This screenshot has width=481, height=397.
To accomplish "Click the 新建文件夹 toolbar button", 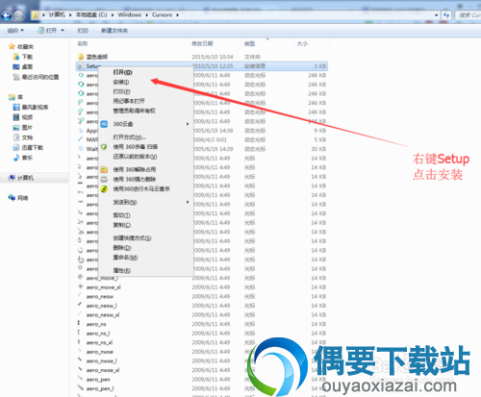I will [x=114, y=31].
